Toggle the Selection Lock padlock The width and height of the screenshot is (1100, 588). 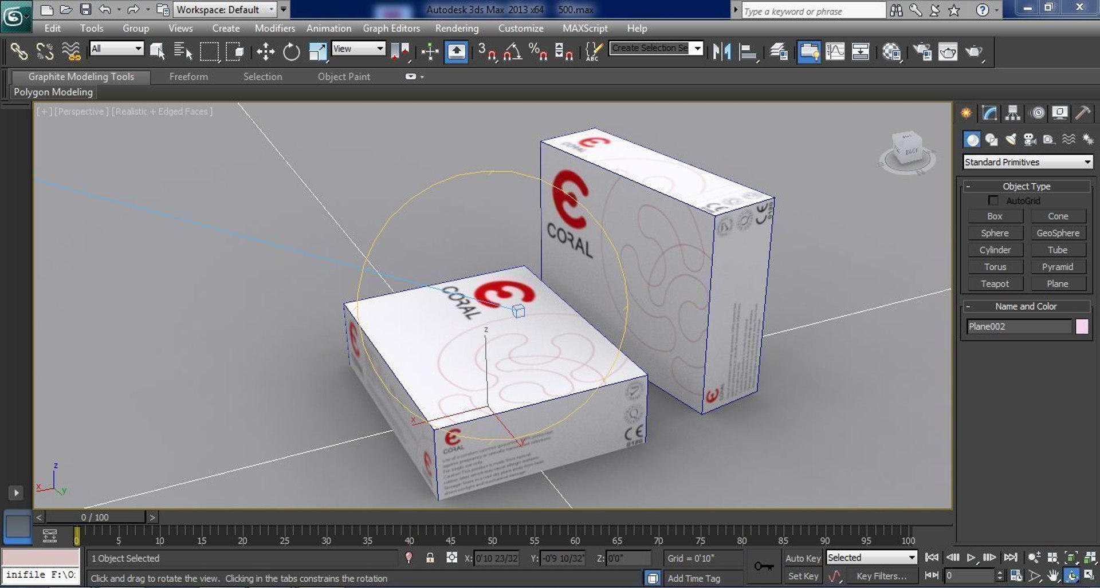coord(430,558)
